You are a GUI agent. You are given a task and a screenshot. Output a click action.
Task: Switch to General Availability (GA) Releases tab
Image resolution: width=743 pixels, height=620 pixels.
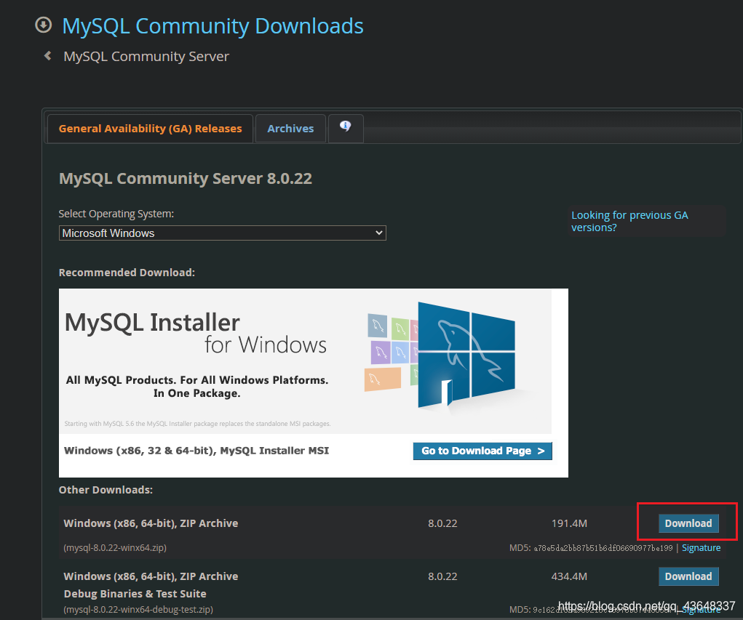[x=150, y=128]
